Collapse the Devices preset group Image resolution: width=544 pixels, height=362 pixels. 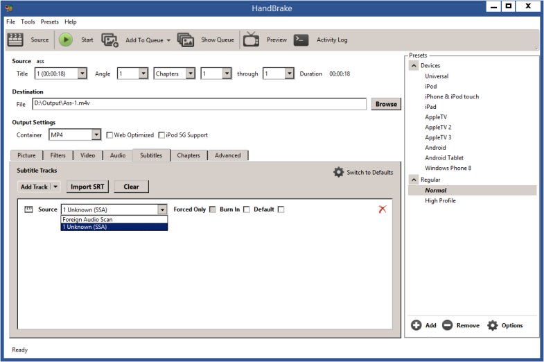coord(414,66)
